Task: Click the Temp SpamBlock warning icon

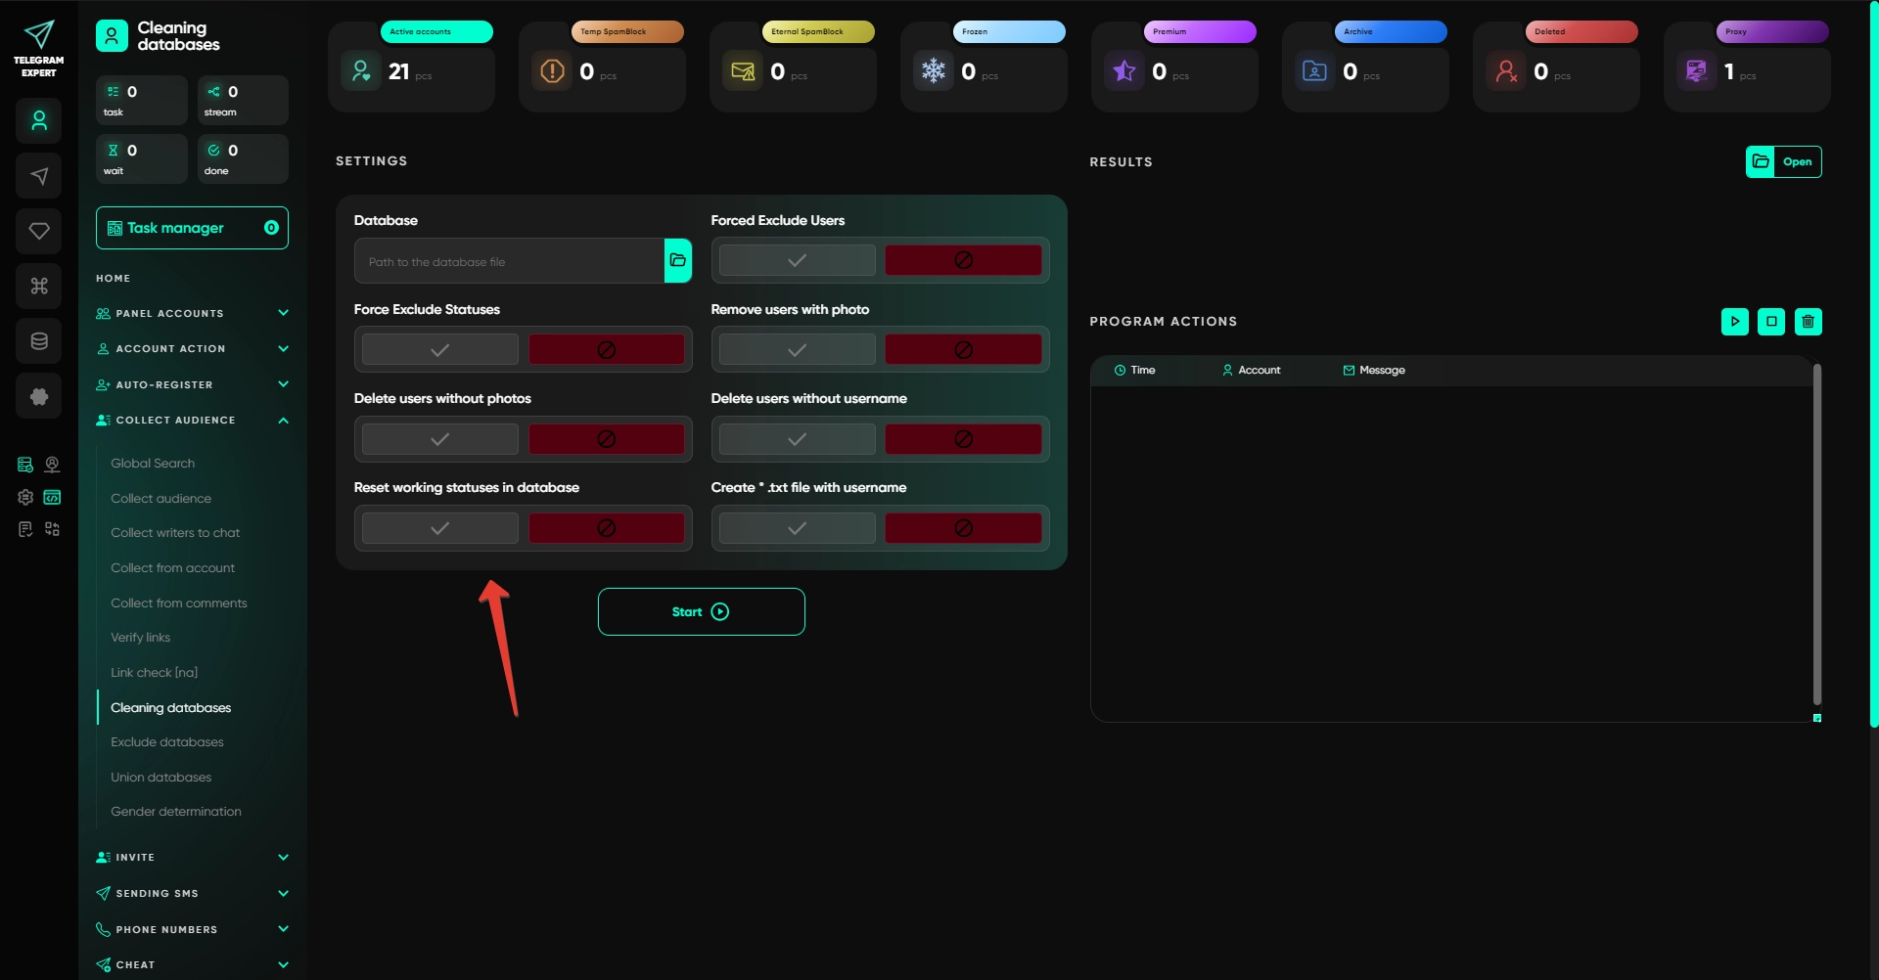Action: pos(552,71)
